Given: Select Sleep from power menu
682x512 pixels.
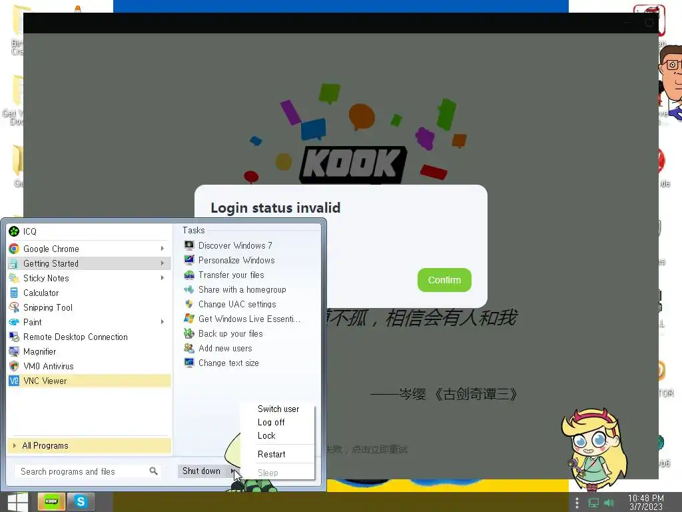Looking at the screenshot, I should (278, 473).
